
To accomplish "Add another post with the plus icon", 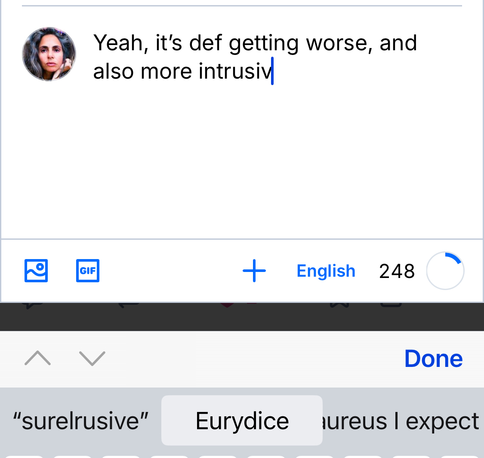I will point(254,271).
